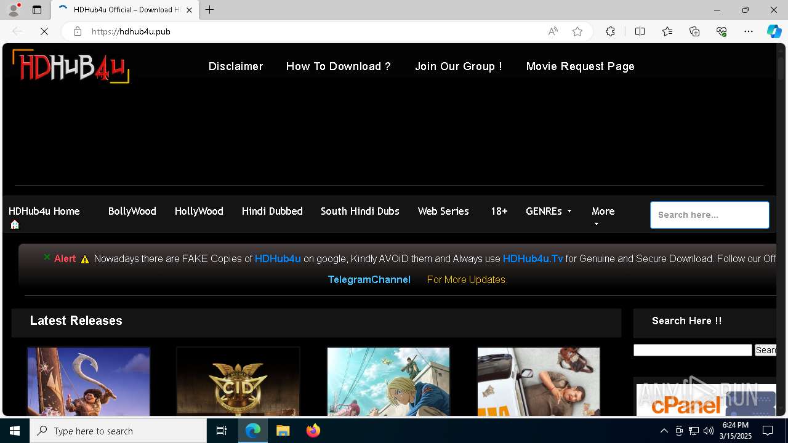The height and width of the screenshot is (443, 788).
Task: Open the CID poster thumbnail
Action: [x=238, y=381]
